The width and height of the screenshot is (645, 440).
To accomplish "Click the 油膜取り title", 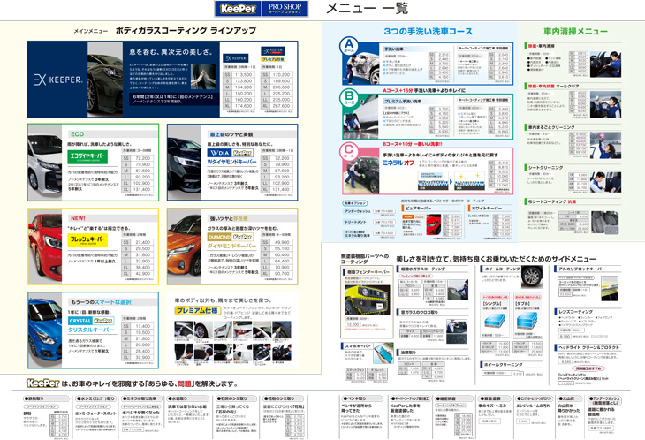I will click(x=408, y=353).
